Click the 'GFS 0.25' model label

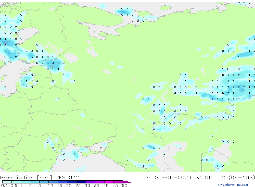pos(68,177)
